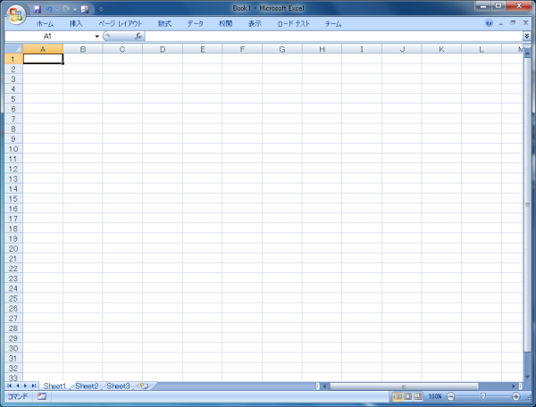Click vertical scrollbar up arrow
This screenshot has height=407, width=536.
tap(527, 54)
